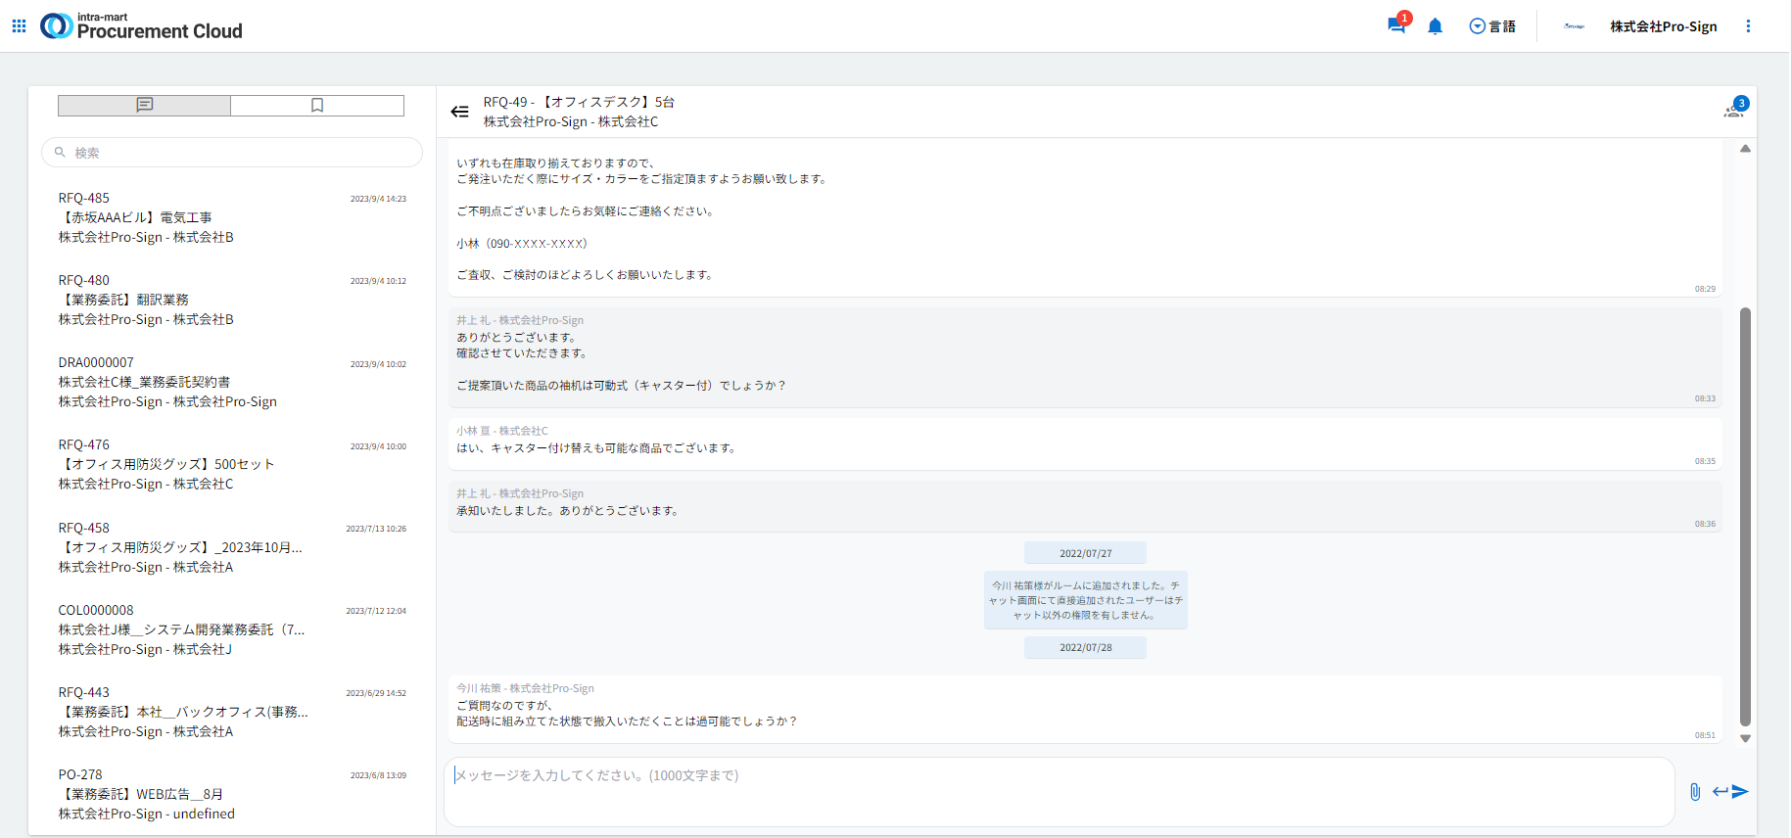Click the 株式会社Pro-Sign account name
The height and width of the screenshot is (838, 1791).
[x=1663, y=26]
